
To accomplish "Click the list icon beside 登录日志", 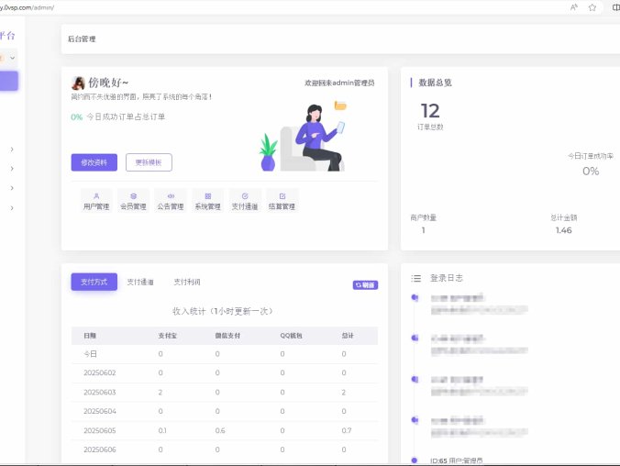I will [416, 279].
